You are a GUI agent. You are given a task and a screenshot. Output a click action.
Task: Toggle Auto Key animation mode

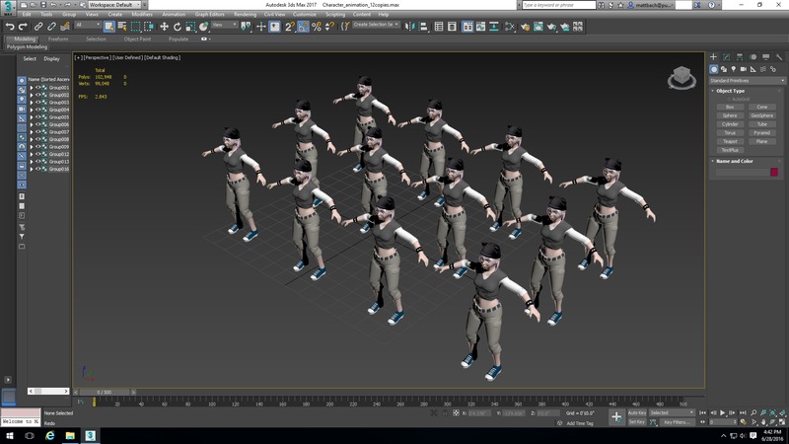tap(637, 412)
